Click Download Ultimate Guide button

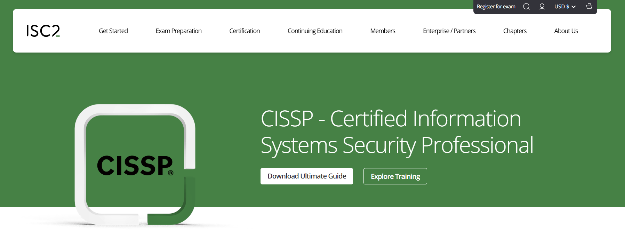click(307, 176)
